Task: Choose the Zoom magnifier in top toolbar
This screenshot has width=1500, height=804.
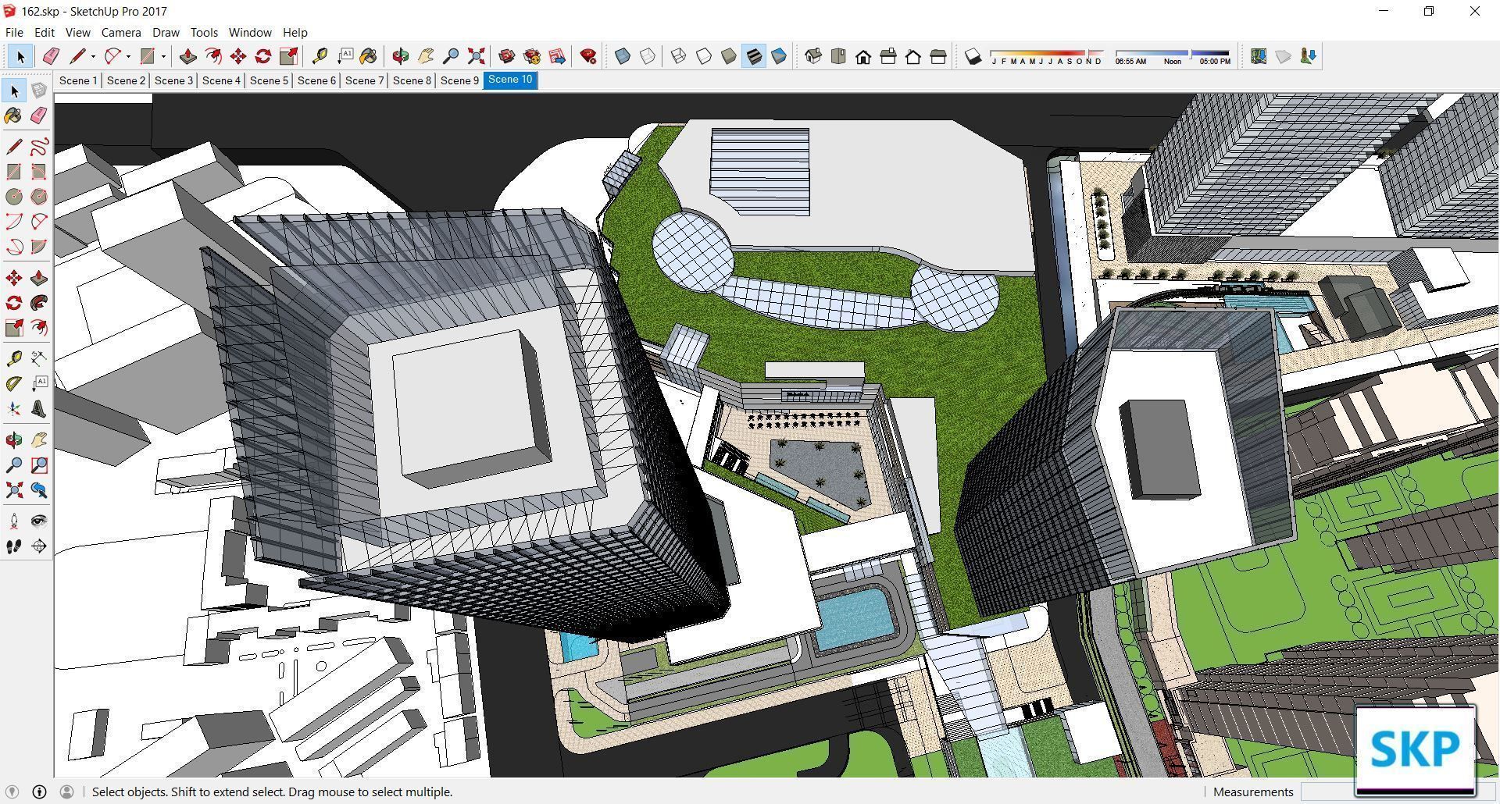Action: [x=451, y=56]
